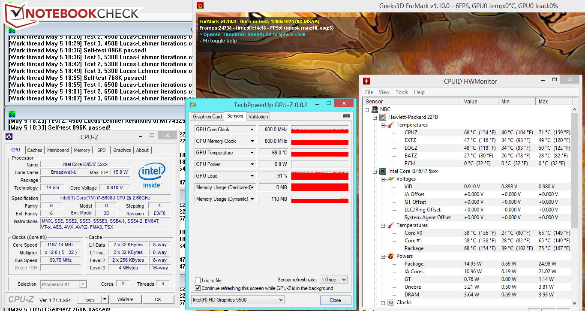Click the Tools button in CPU-Z
This screenshot has height=311, width=585.
[89, 299]
